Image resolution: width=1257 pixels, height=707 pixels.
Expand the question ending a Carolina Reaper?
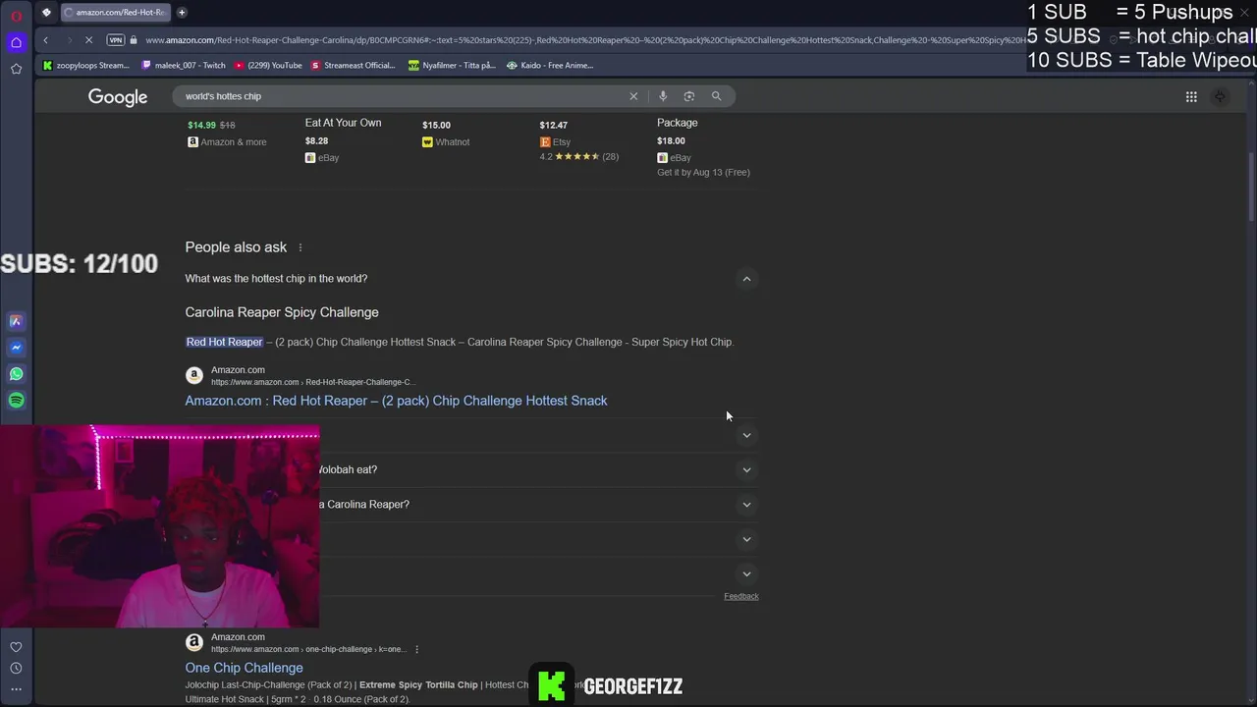pos(746,505)
